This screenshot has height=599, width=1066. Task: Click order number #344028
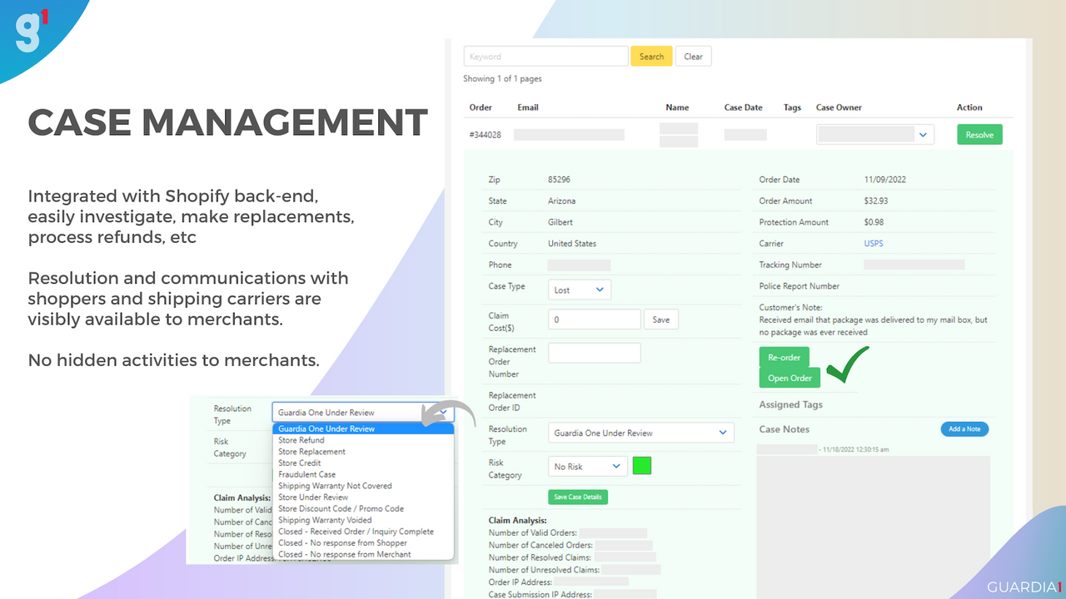(486, 135)
